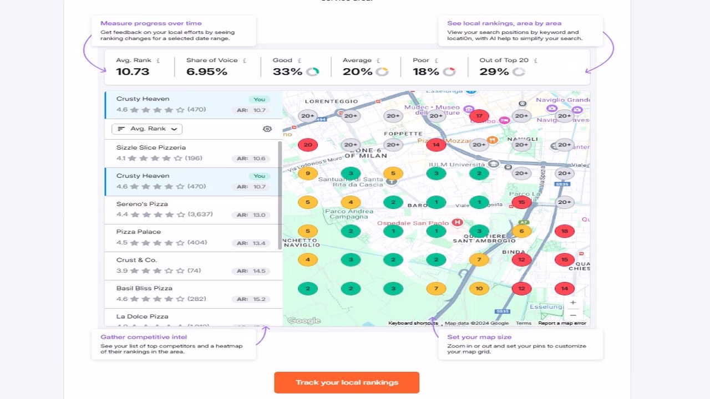Click the Report a map error link
This screenshot has width=710, height=399.
click(x=563, y=323)
